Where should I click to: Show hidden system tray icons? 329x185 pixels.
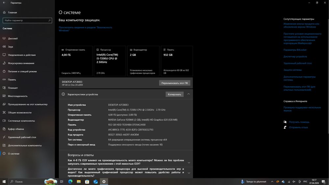click(x=272, y=182)
